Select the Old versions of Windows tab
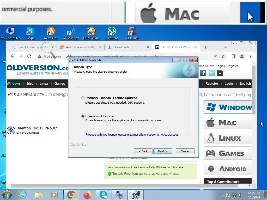 [176, 47]
